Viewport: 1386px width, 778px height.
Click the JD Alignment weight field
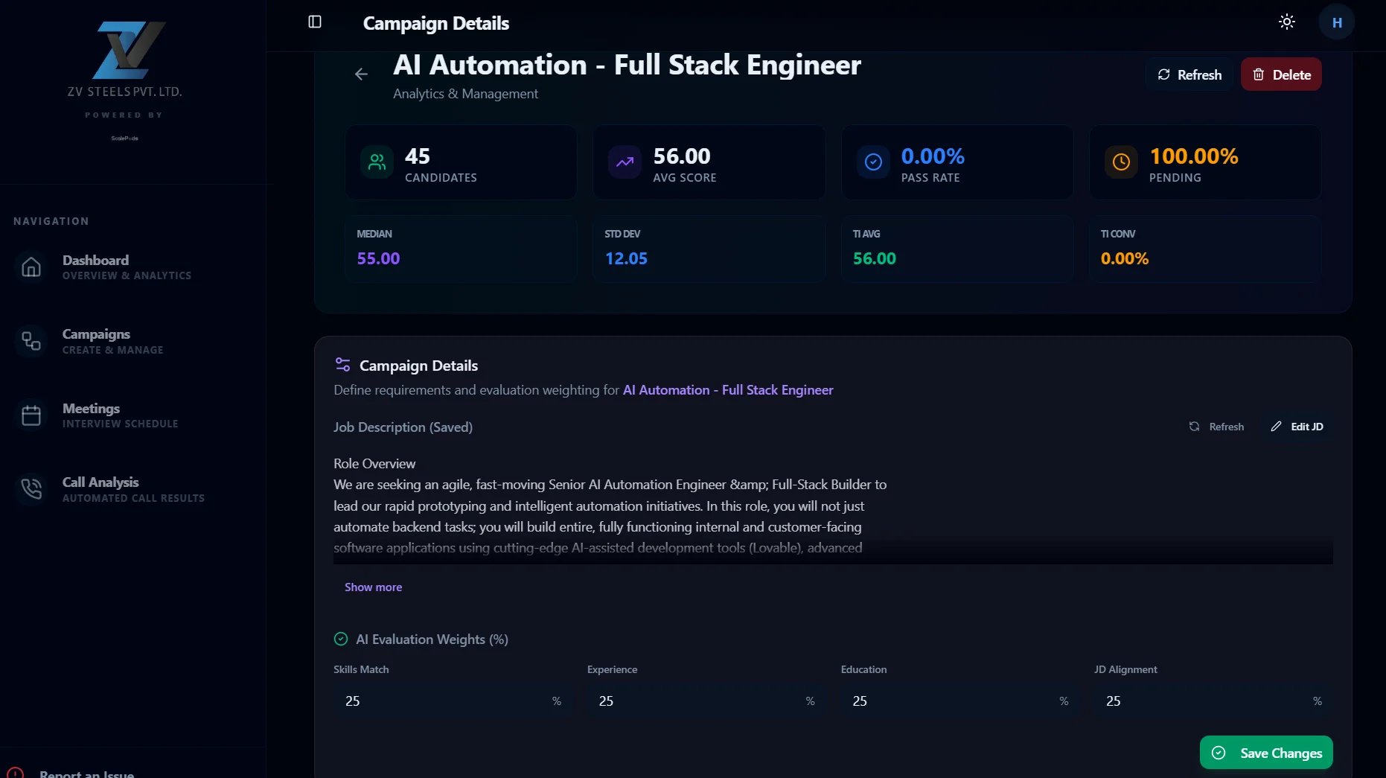tap(1213, 701)
